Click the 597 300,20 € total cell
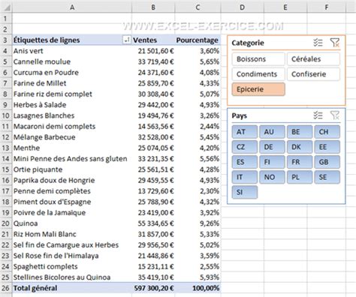Screen dimensions: 356x297 (153, 288)
